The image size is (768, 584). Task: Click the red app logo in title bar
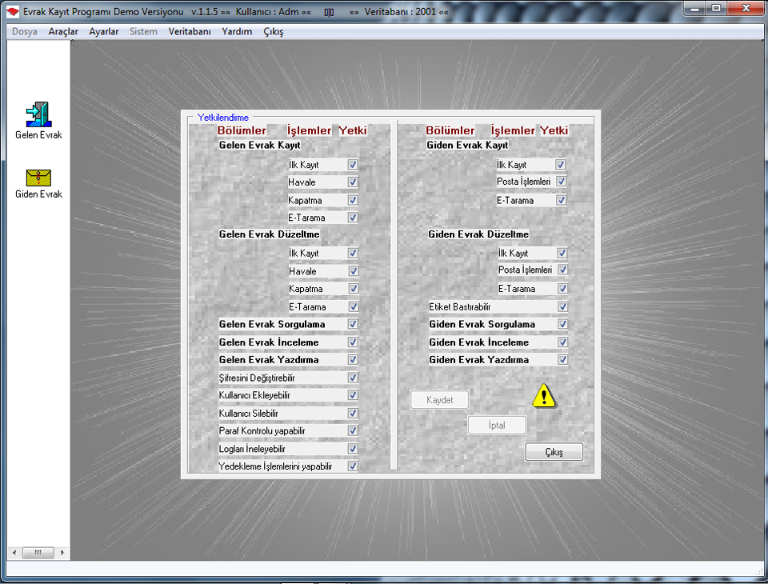tap(13, 11)
